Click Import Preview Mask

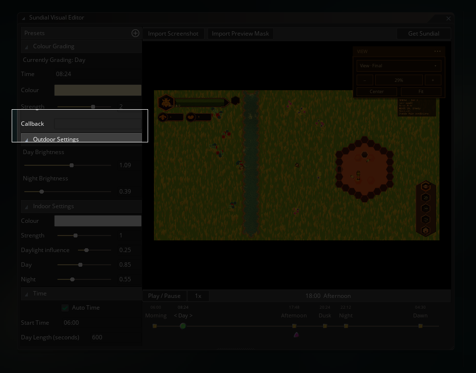240,34
